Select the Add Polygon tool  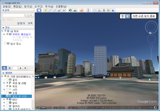(50, 10)
